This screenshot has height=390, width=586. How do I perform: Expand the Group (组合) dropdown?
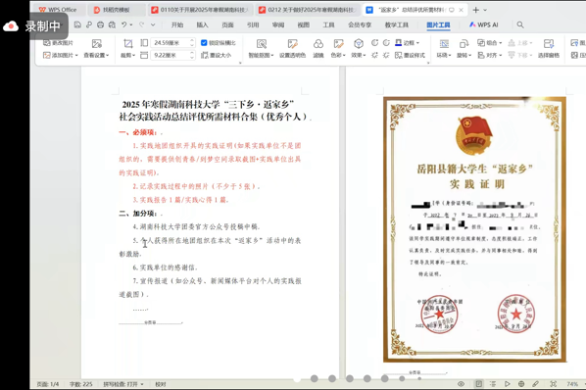coord(501,43)
